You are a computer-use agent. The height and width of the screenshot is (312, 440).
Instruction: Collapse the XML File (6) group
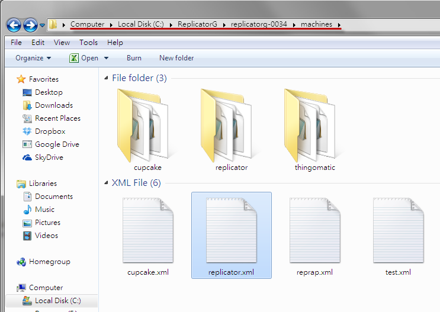[106, 183]
